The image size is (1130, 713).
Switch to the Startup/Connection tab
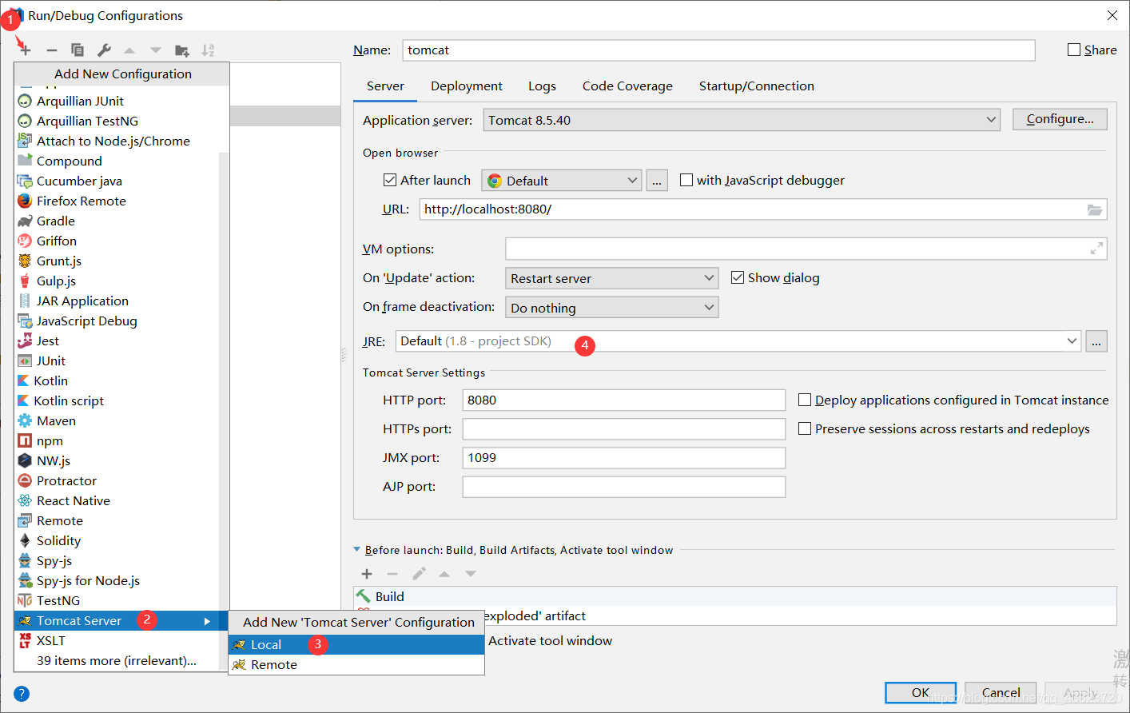(757, 86)
